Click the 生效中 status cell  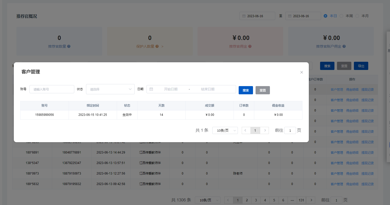[127, 115]
